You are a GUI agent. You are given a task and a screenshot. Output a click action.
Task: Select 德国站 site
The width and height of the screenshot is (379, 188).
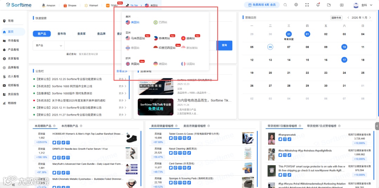coord(160,64)
